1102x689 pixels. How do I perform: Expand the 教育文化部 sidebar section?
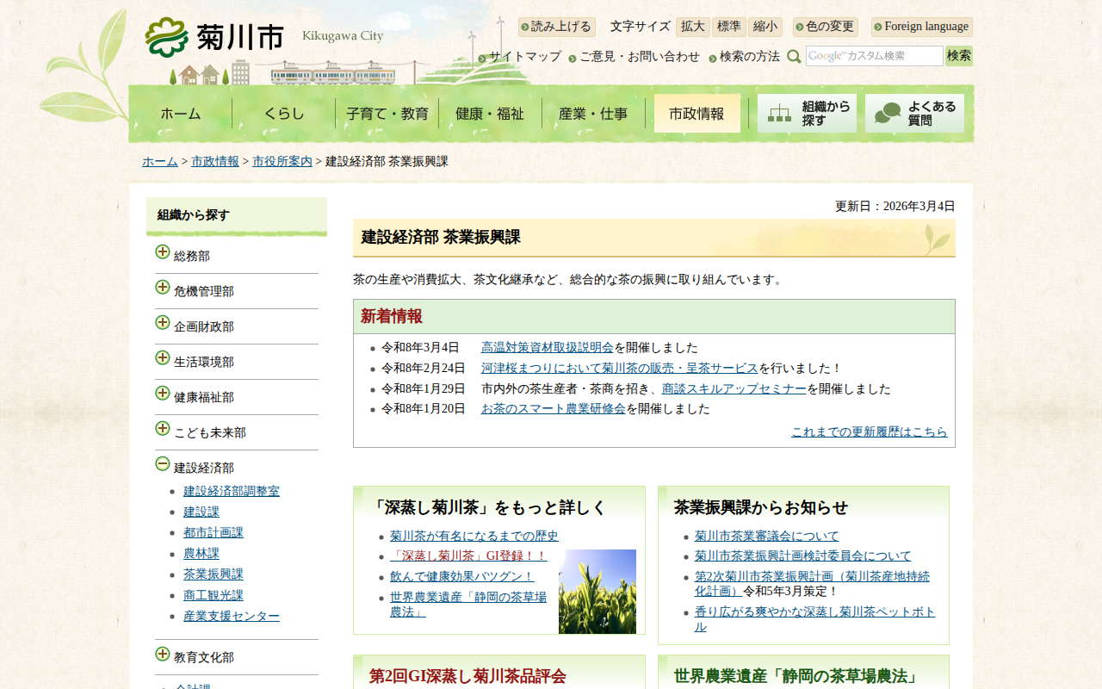[x=163, y=654]
